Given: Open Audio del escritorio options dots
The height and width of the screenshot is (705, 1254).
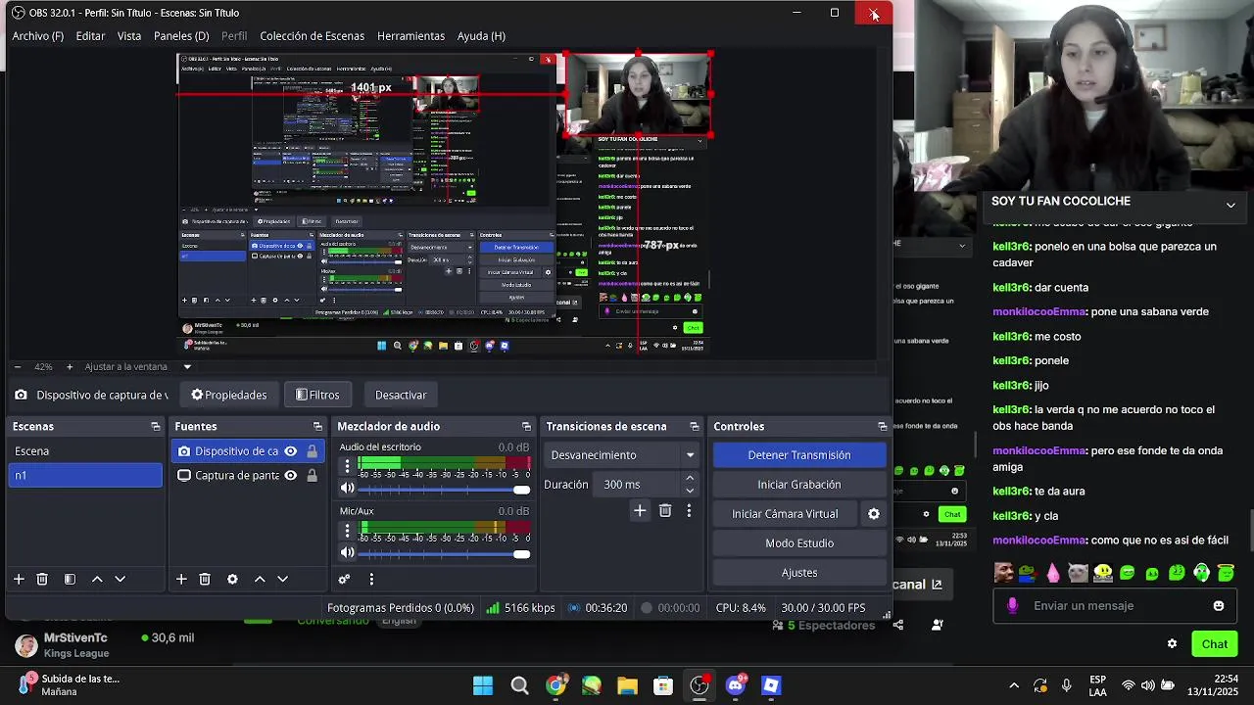Looking at the screenshot, I should 347,467.
